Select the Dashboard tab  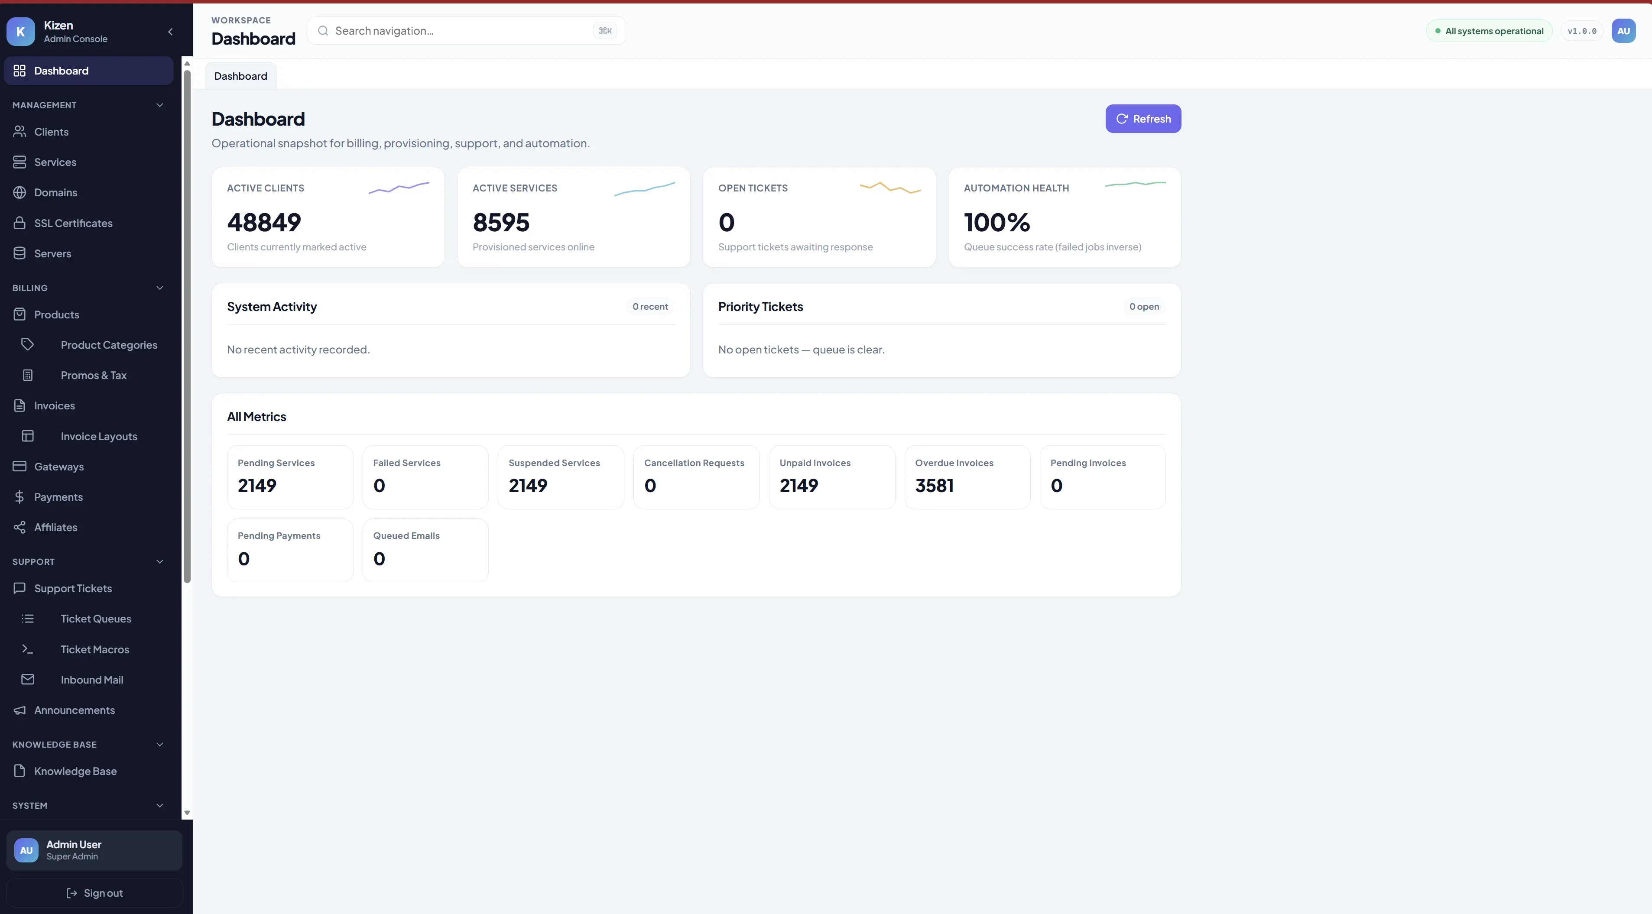point(240,76)
